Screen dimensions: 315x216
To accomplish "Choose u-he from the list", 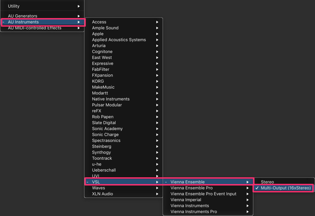I will [x=123, y=164].
